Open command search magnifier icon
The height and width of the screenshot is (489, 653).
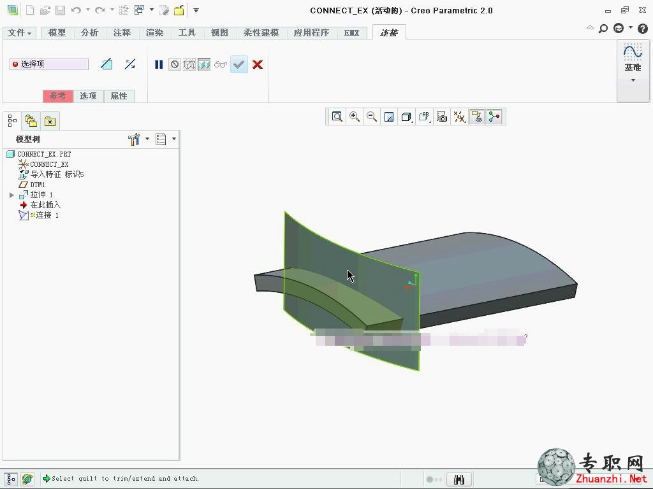click(x=603, y=28)
